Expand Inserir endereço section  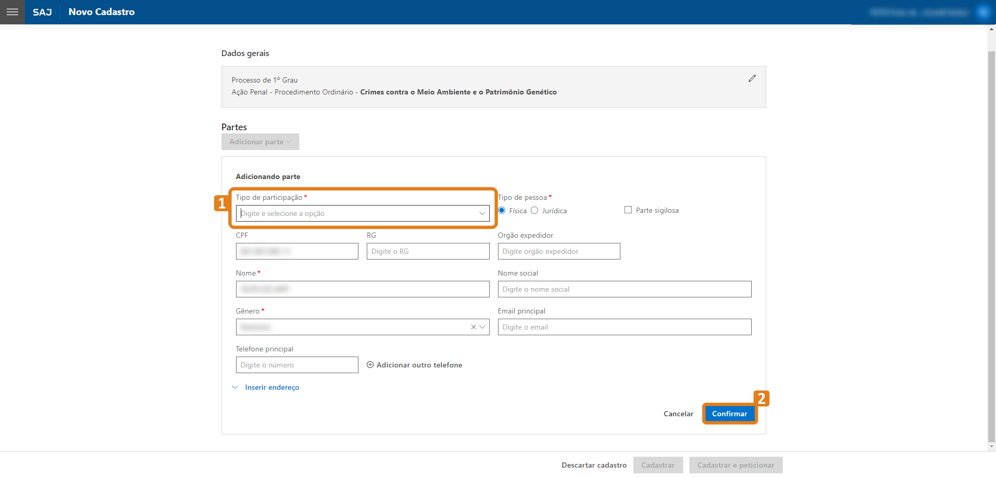click(271, 387)
